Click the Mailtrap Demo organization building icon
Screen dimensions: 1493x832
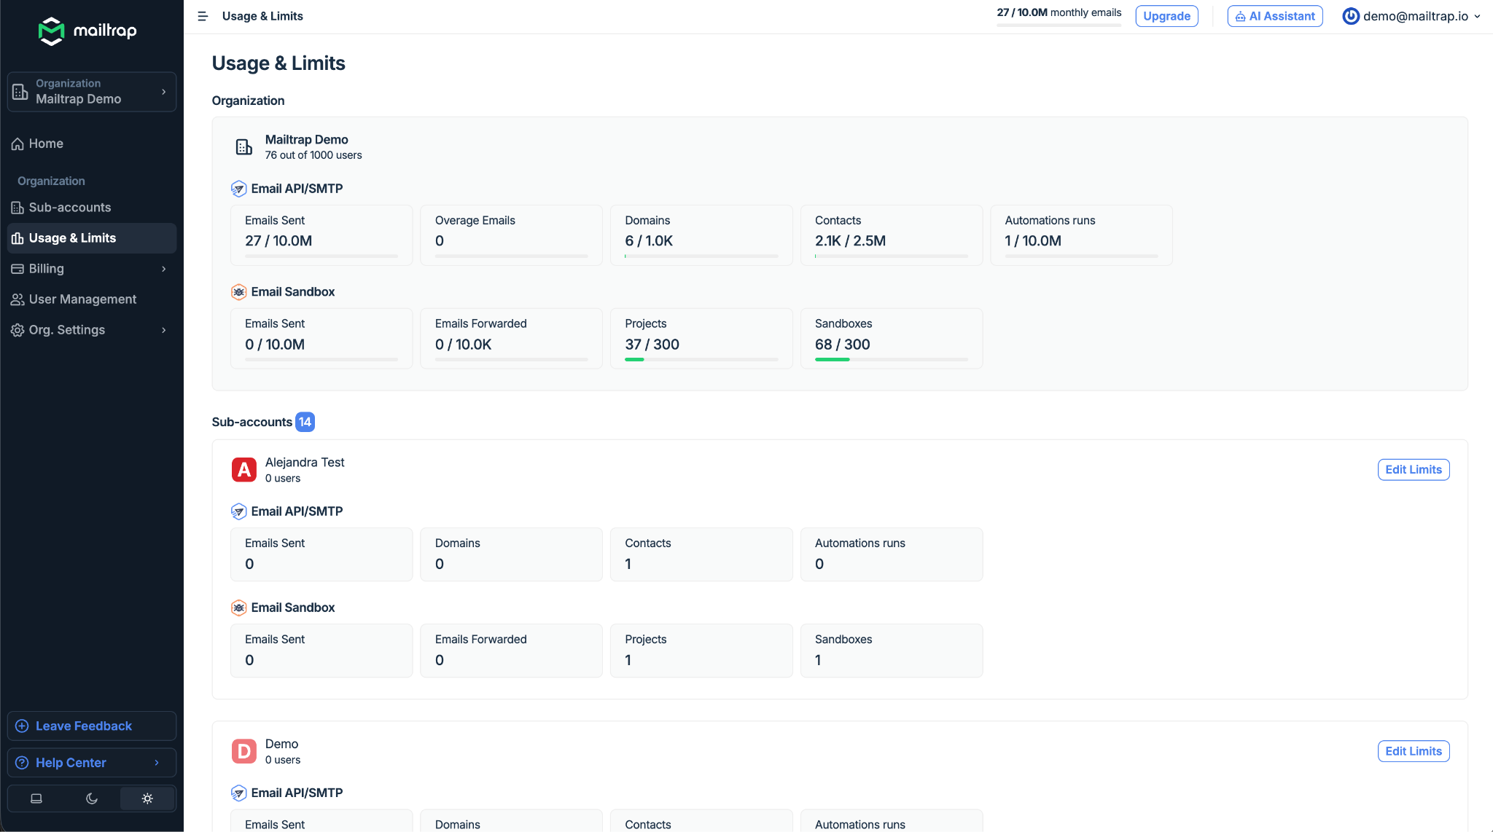point(244,147)
